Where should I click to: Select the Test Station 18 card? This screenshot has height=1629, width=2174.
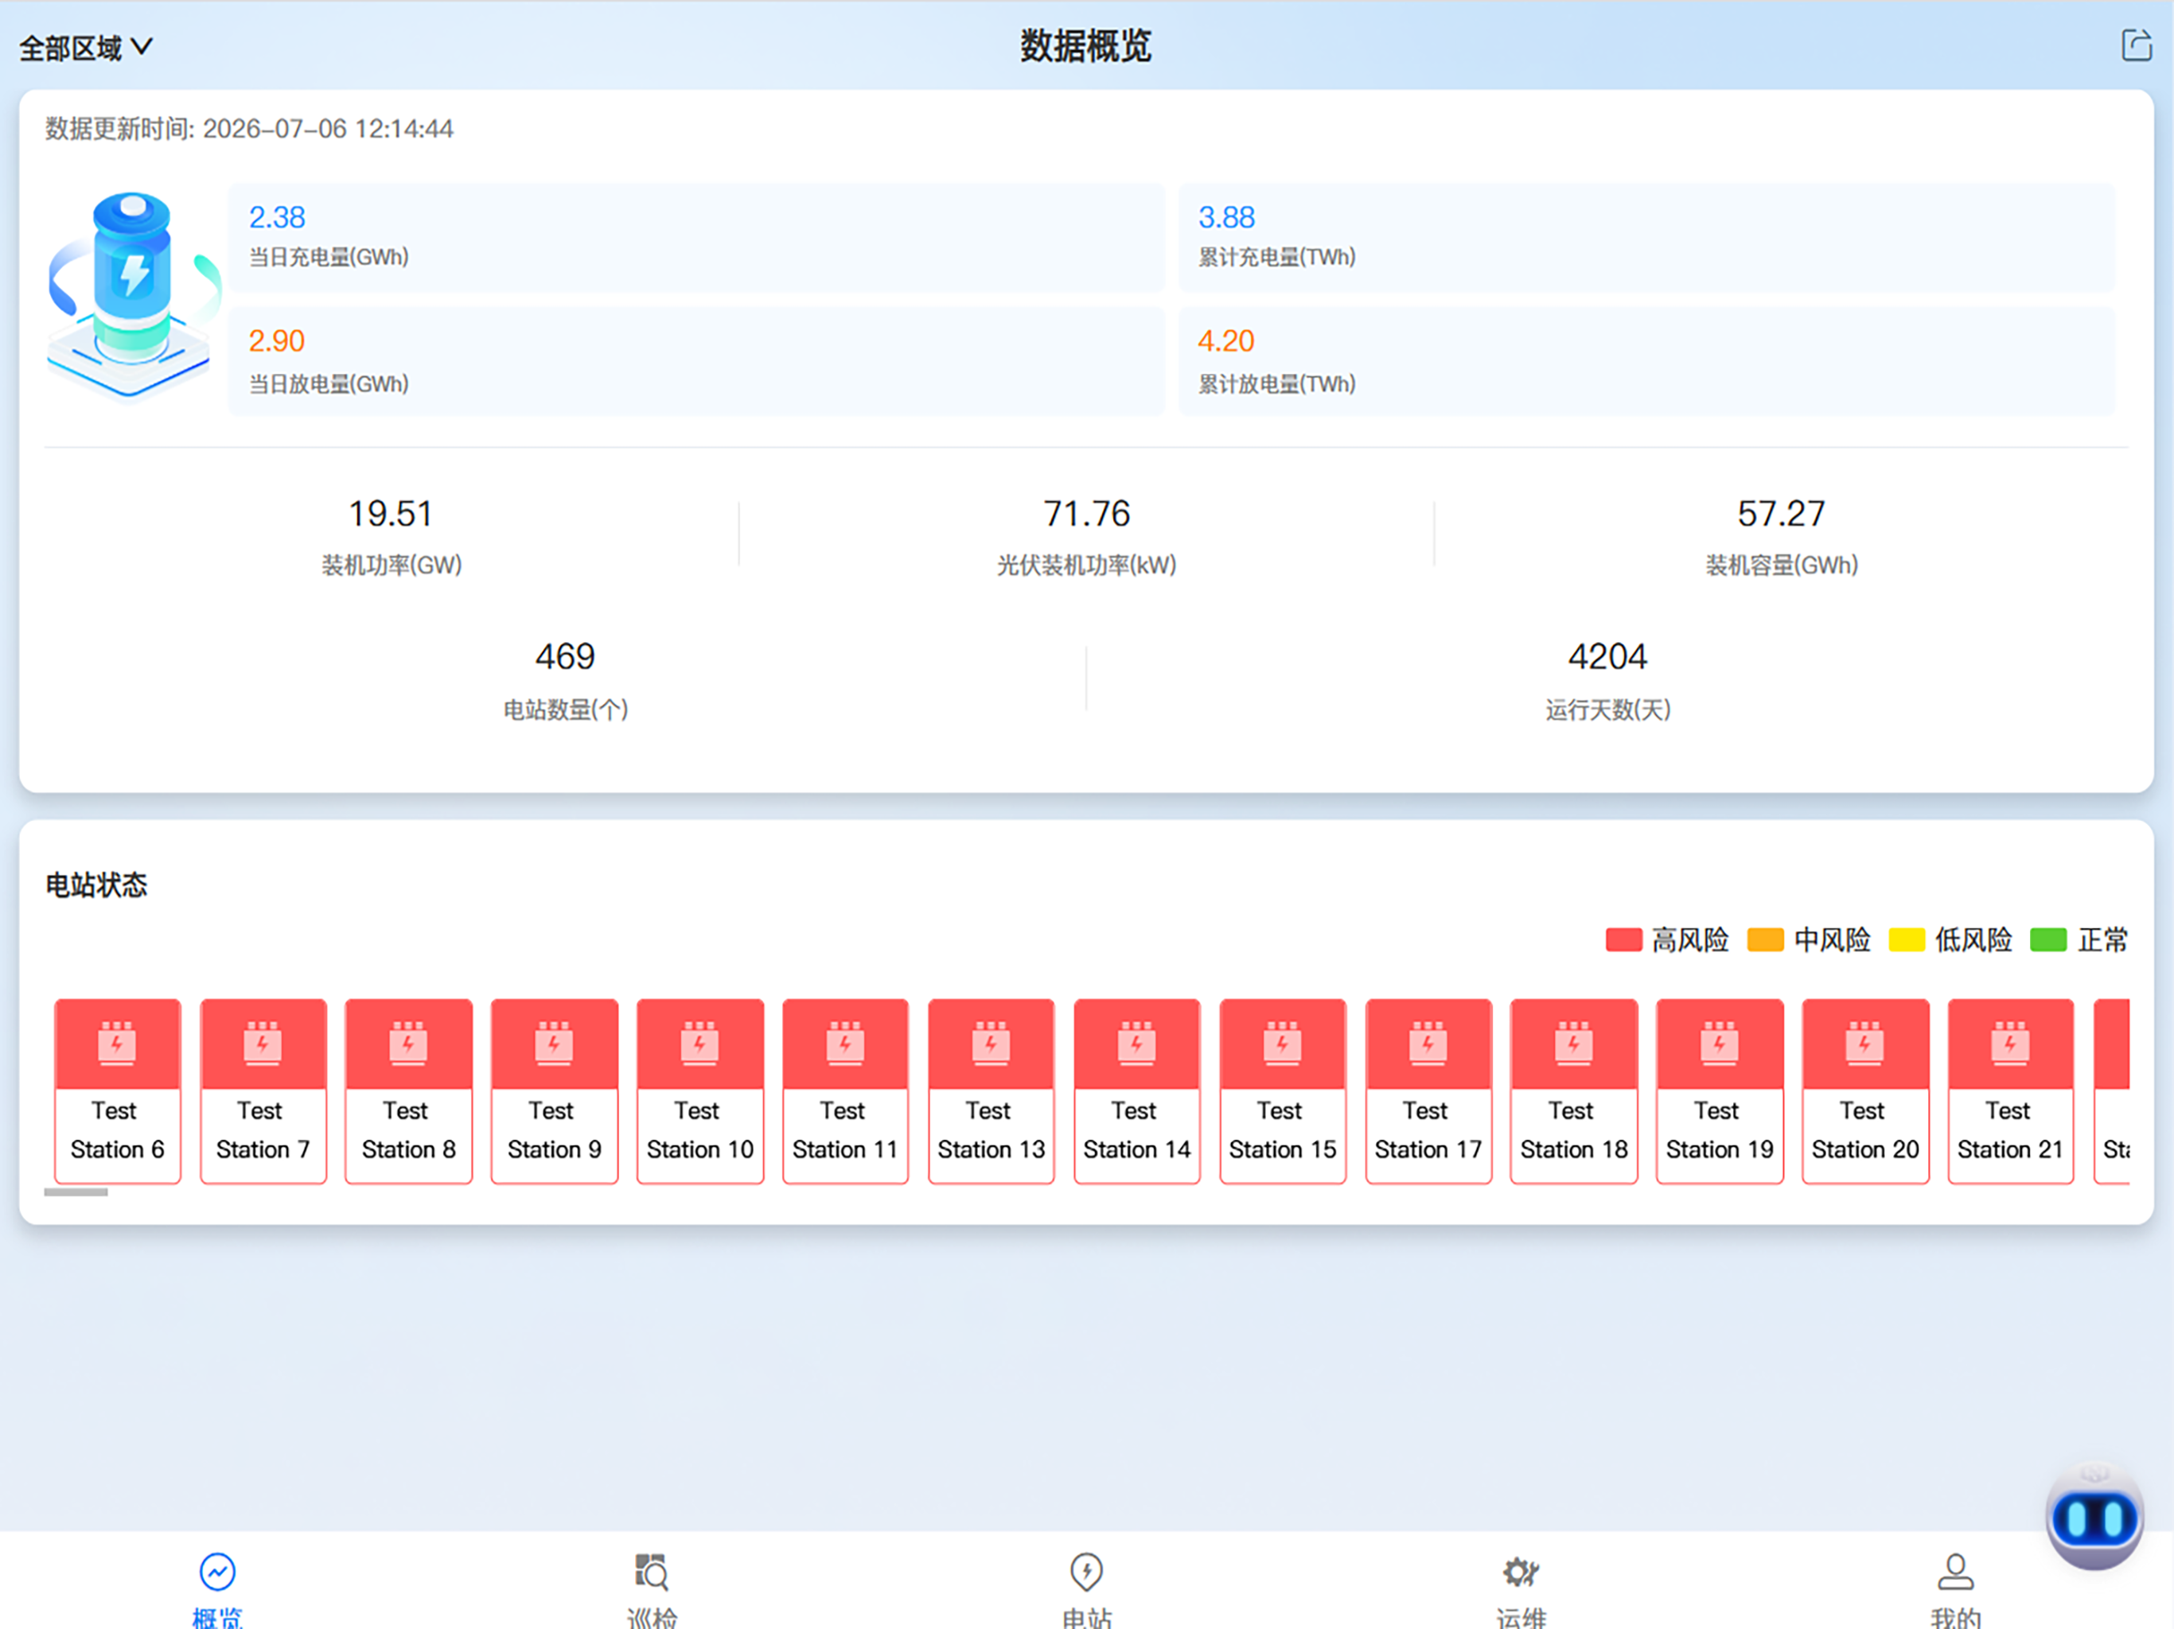pos(1573,1091)
